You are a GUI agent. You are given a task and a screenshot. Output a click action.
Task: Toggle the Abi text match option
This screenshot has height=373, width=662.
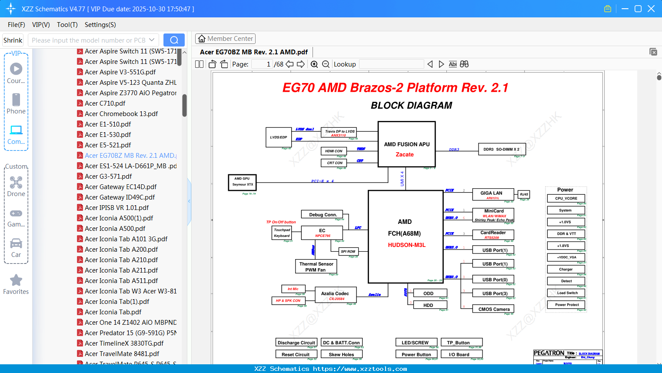453,64
